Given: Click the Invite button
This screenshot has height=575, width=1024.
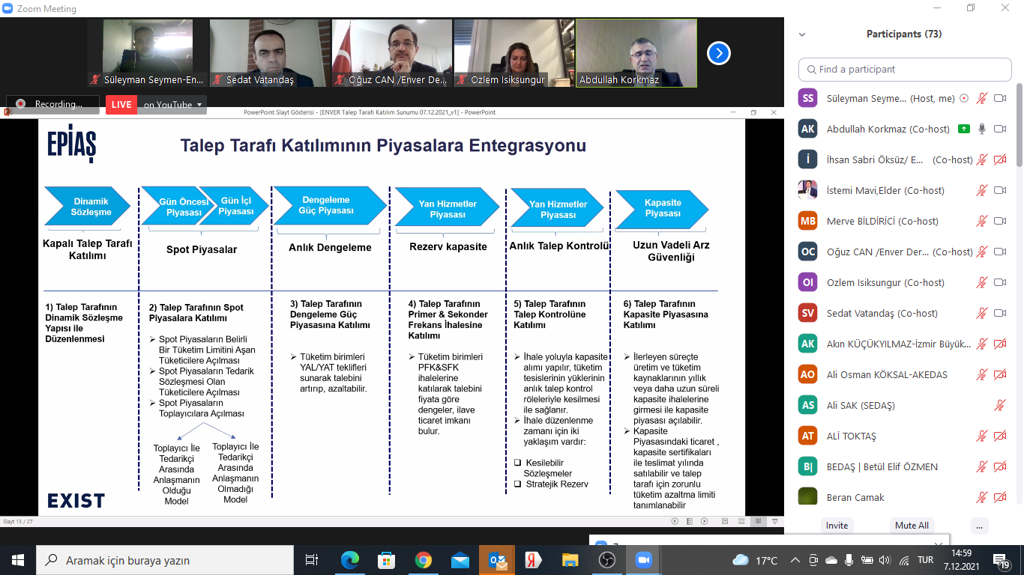Looking at the screenshot, I should pyautogui.click(x=837, y=525).
